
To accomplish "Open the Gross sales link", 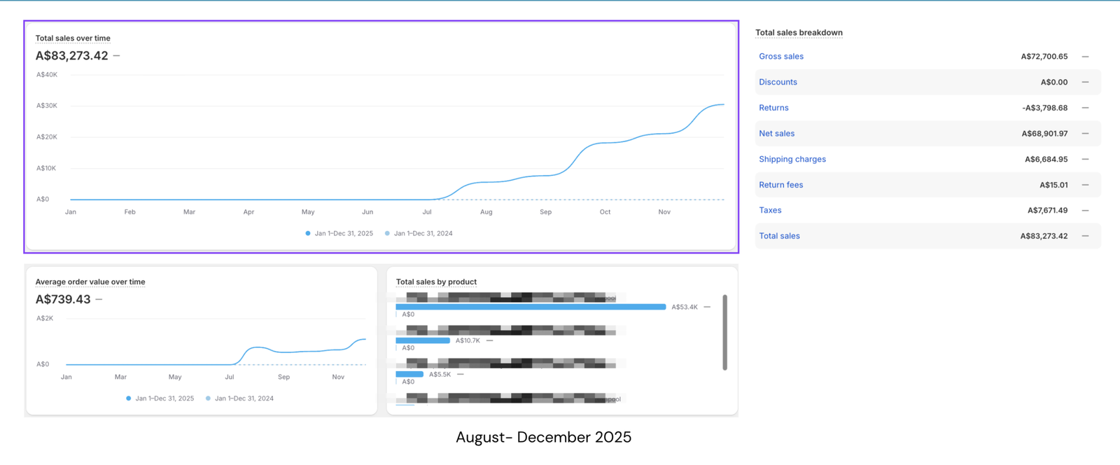I will (x=781, y=57).
